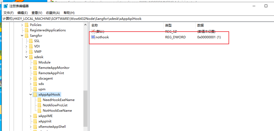Screen dimensions: 274x131
Task: Expand the RemoteAppMonitor tree node
Action: (30, 68)
